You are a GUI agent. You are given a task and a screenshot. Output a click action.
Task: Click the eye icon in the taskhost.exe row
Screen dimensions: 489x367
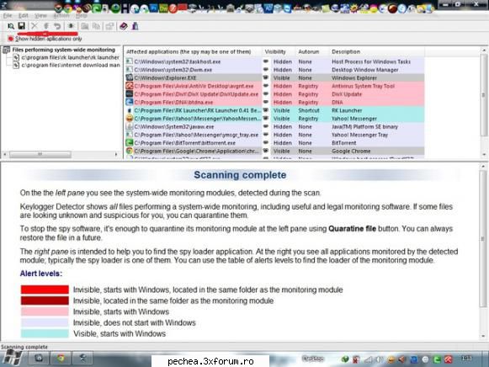[266, 61]
